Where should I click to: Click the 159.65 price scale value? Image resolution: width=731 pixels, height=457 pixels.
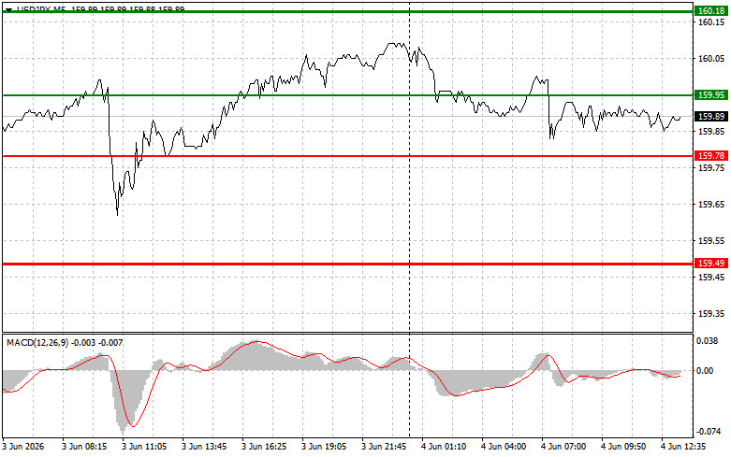(711, 205)
